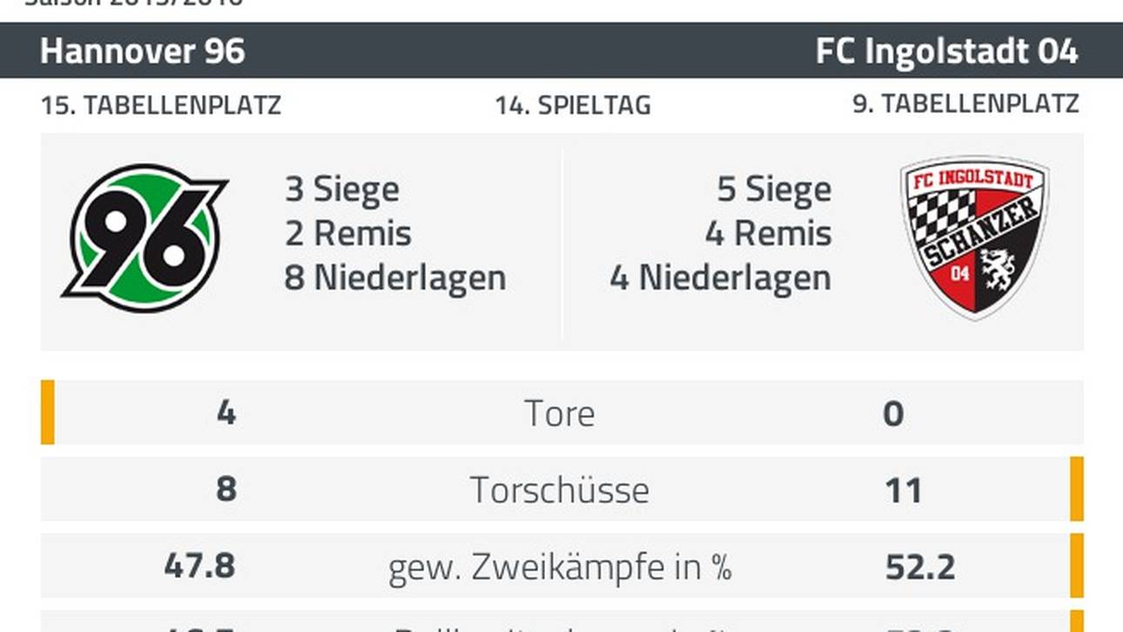The height and width of the screenshot is (632, 1123).
Task: Select the Torschüsse statistic row label
Action: [x=560, y=490]
